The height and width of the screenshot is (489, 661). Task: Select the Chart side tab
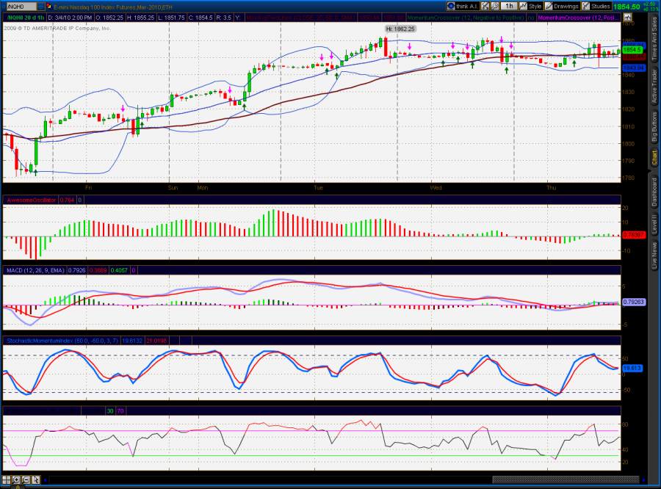point(654,157)
